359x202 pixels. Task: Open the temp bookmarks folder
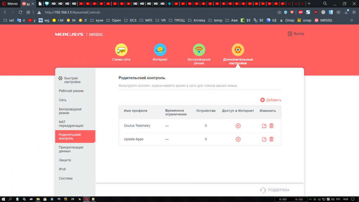[215, 20]
